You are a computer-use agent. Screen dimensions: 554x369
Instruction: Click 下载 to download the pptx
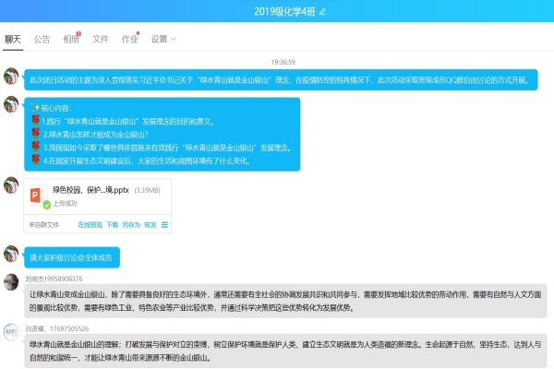112,224
